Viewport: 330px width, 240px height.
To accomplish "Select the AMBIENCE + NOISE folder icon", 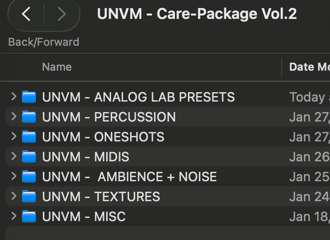I will [29, 177].
